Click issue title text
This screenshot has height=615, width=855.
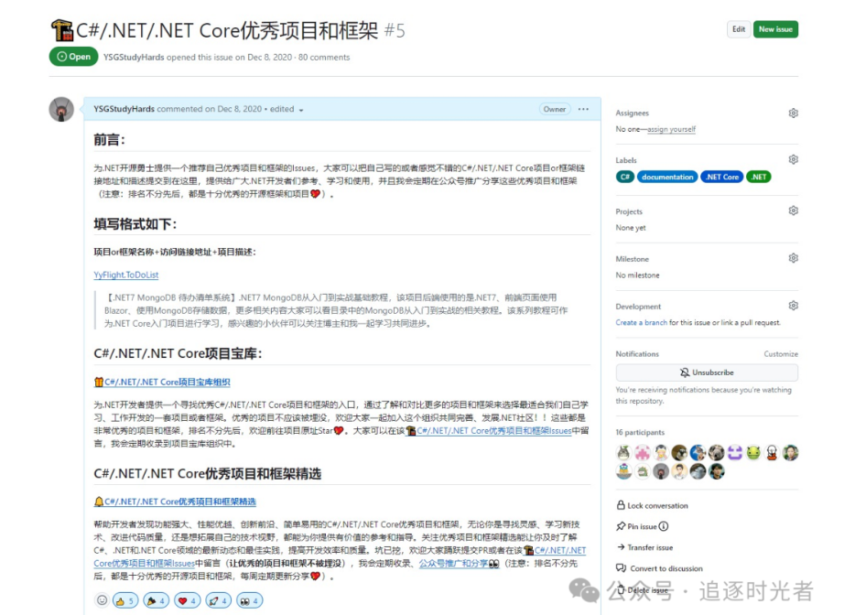(227, 30)
